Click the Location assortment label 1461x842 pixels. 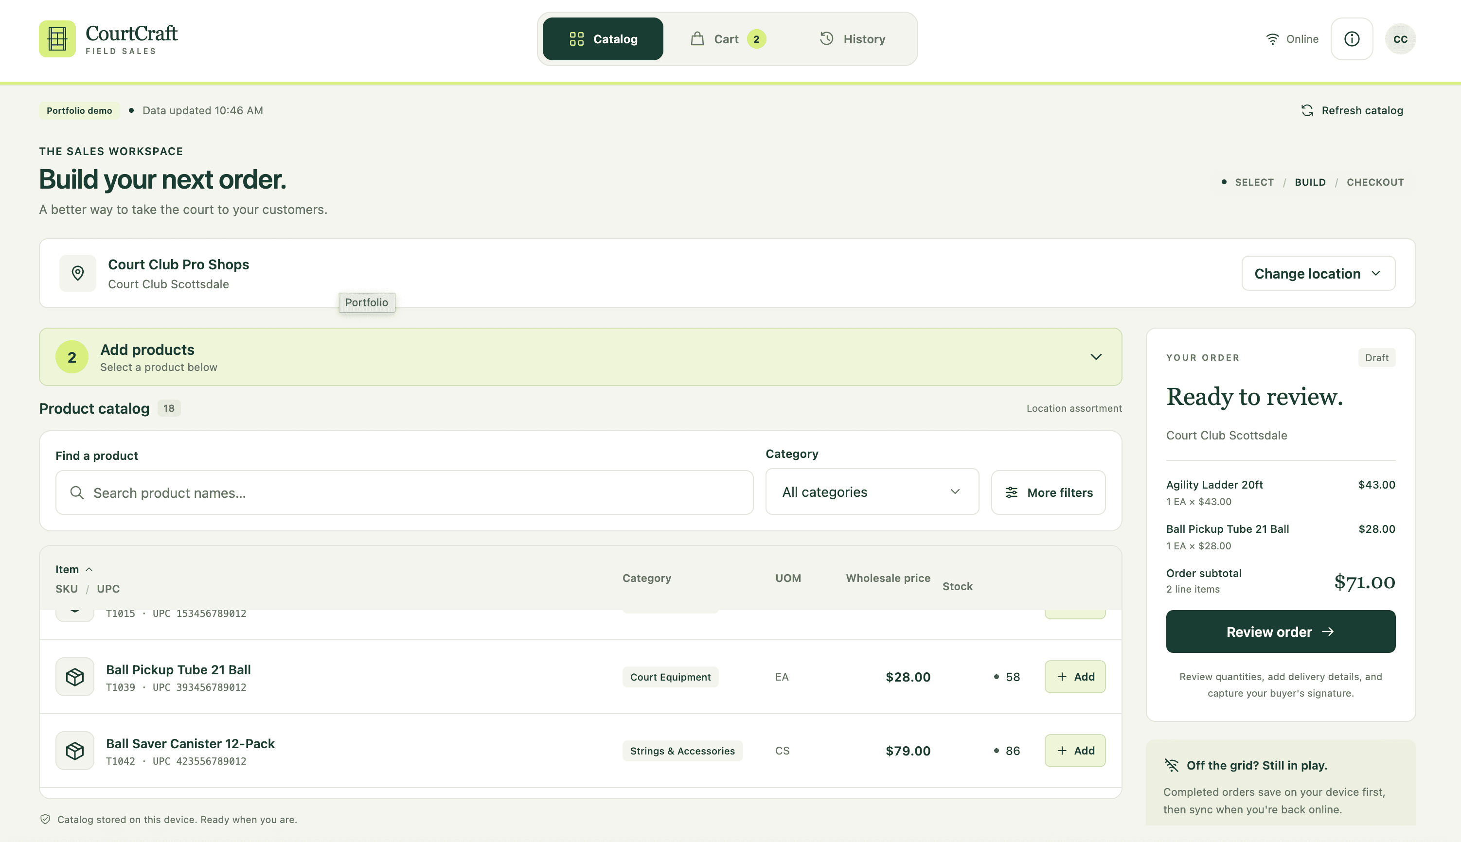(x=1073, y=408)
